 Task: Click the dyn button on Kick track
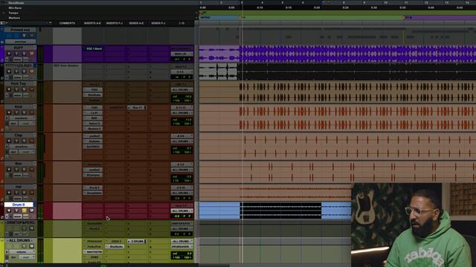pyautogui.click(x=14, y=124)
